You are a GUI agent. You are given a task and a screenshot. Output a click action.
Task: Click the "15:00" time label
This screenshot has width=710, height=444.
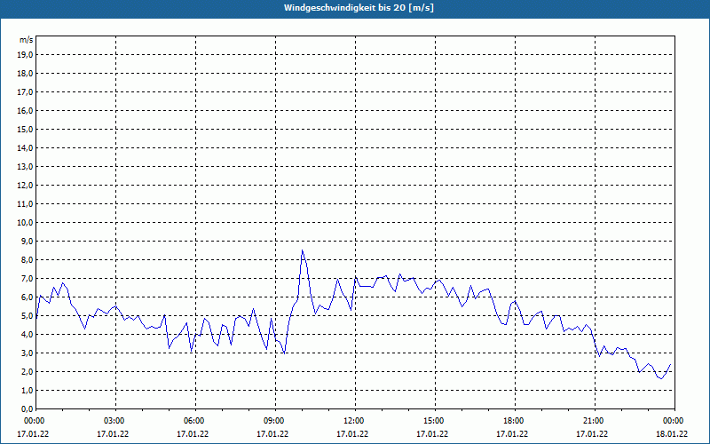435,421
